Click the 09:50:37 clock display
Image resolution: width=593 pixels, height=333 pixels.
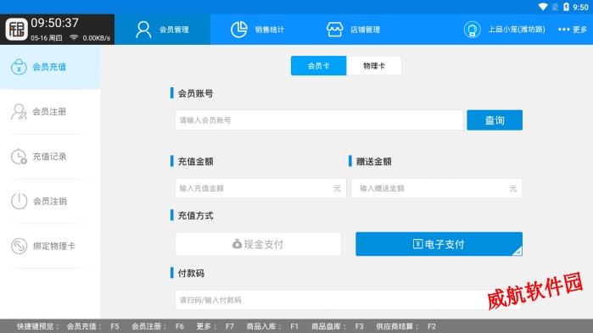pos(55,23)
